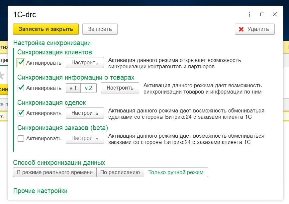Enable Активировать for Синхронизация заказов (beta)
Screen dimensions: 289x204
(21, 138)
